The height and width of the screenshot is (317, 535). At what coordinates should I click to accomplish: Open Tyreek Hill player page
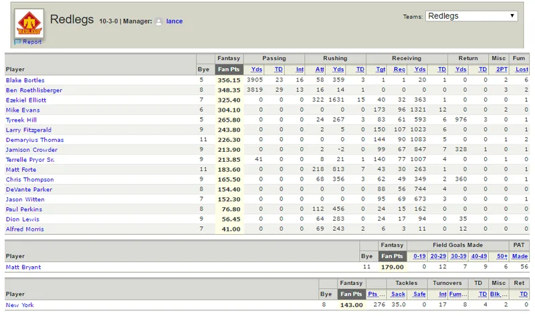point(21,120)
